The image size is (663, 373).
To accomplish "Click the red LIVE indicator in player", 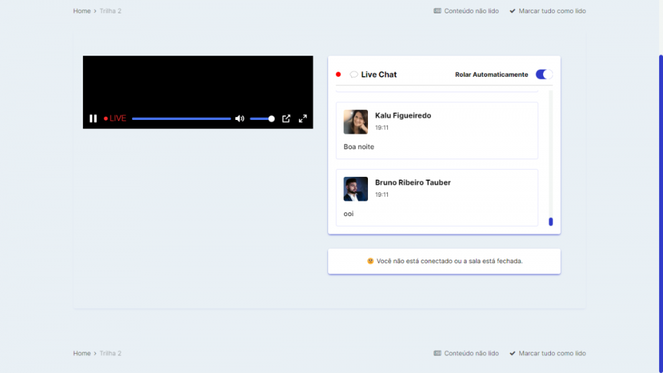I will (115, 119).
